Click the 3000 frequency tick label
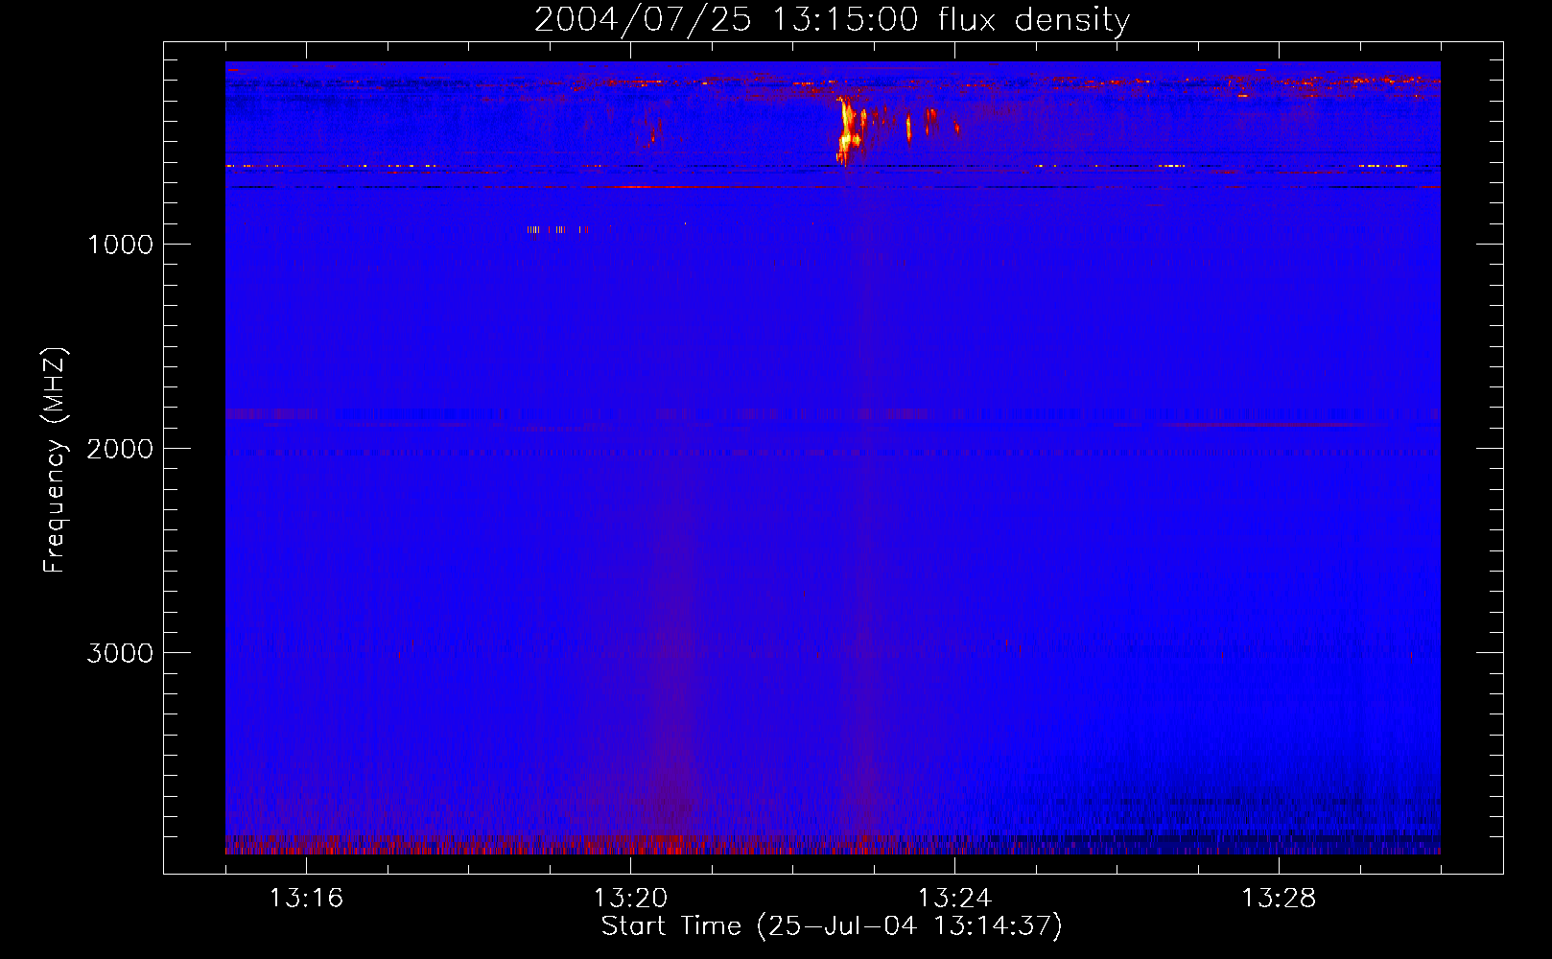Image resolution: width=1552 pixels, height=959 pixels. pos(120,653)
